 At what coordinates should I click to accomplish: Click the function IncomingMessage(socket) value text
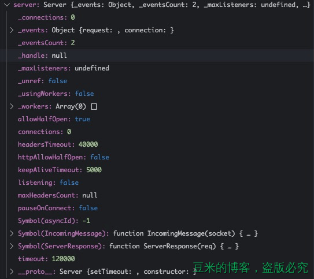click(186, 233)
